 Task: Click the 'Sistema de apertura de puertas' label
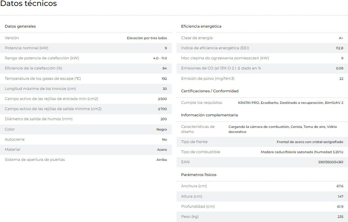pos(35,160)
